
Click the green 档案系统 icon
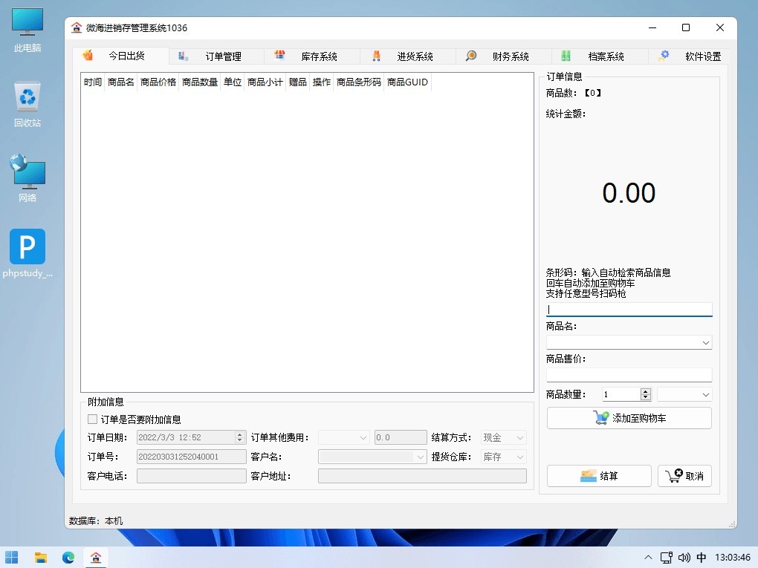pos(567,55)
